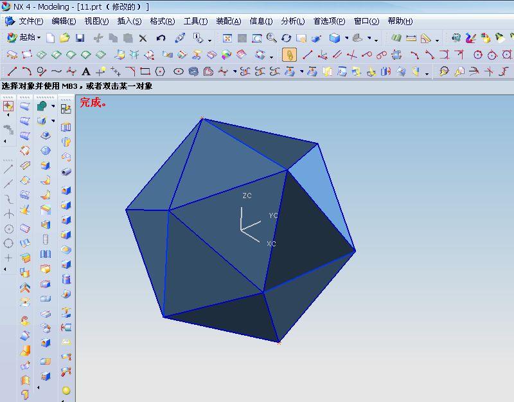Image resolution: width=514 pixels, height=402 pixels.
Task: Select the Ellipse tool icon
Action: [x=179, y=71]
